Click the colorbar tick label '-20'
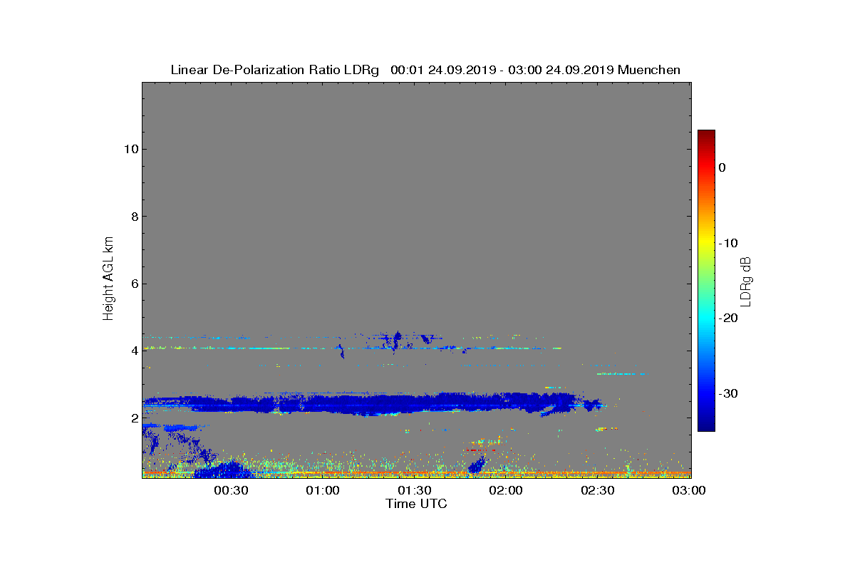The image size is (855, 570). [x=727, y=318]
